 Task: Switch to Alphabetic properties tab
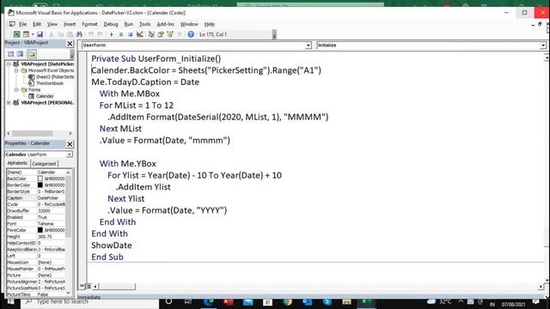pyautogui.click(x=17, y=163)
